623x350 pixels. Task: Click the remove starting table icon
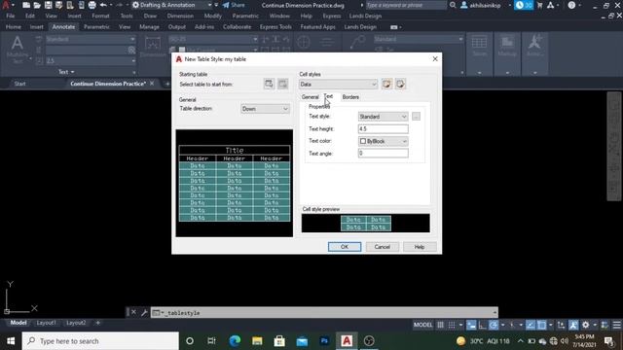(282, 84)
